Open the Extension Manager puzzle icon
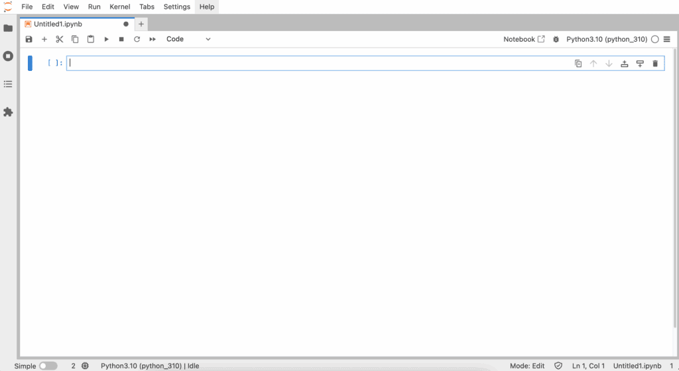This screenshot has height=371, width=679. [8, 112]
